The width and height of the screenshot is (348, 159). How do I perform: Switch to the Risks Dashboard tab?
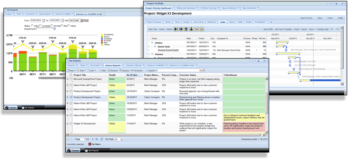250,8
